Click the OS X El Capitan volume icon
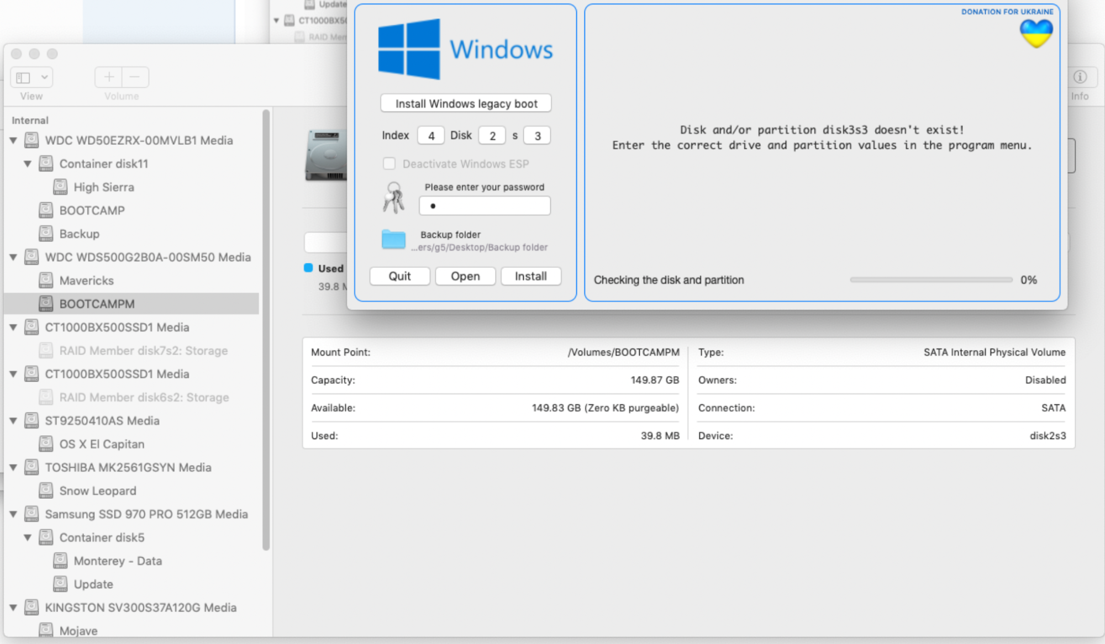1105x644 pixels. [x=46, y=444]
